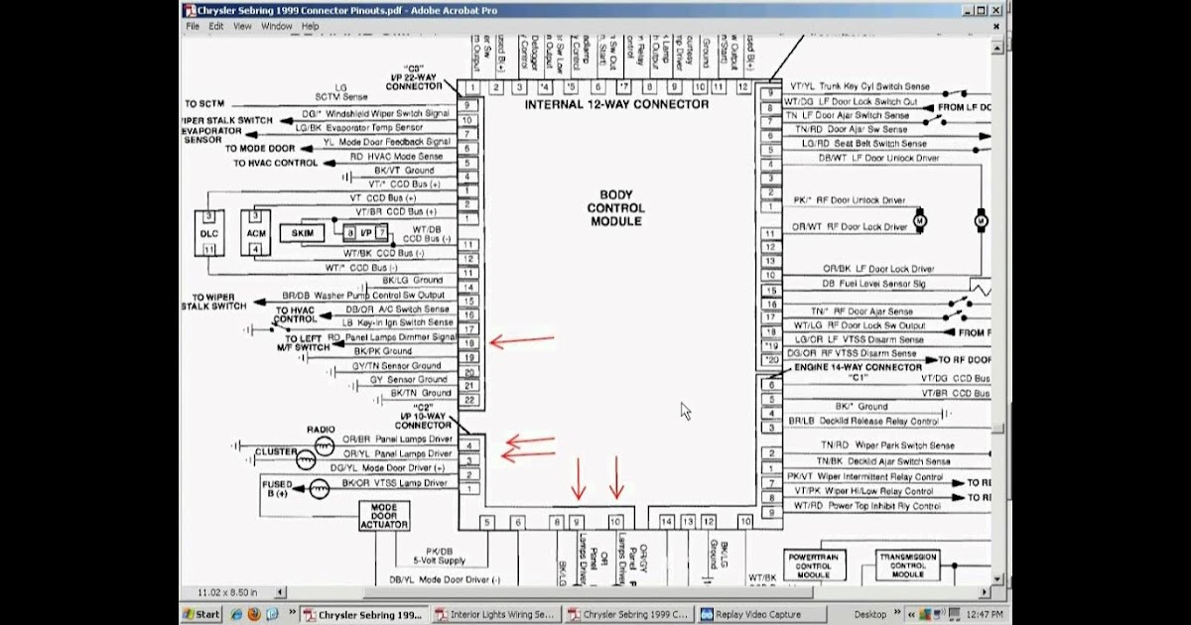Click the Acrobat PDF icon in title bar

coord(190,11)
